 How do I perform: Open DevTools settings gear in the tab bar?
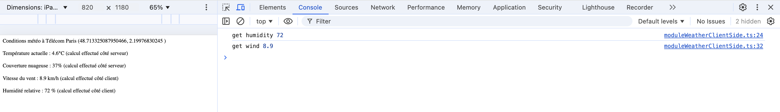[743, 7]
